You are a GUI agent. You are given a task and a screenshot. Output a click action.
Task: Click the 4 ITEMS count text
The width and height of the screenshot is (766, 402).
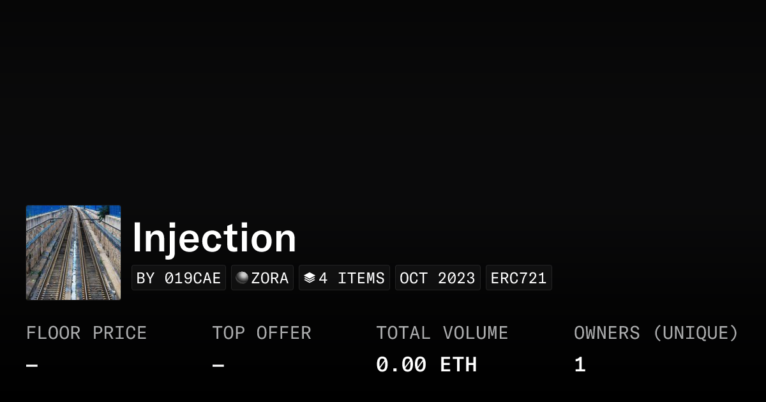[x=352, y=278]
